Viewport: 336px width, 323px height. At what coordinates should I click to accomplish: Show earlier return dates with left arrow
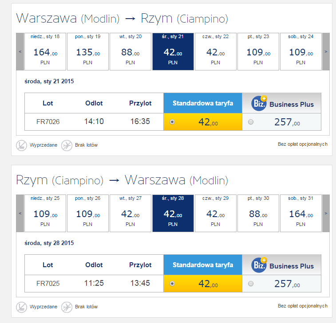[x=20, y=213]
